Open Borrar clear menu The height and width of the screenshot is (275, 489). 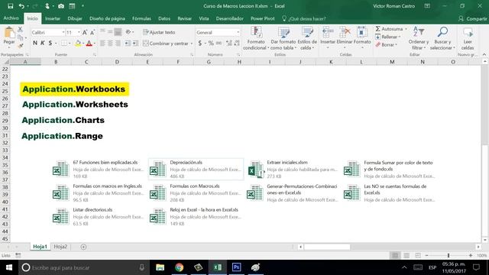pos(386,45)
